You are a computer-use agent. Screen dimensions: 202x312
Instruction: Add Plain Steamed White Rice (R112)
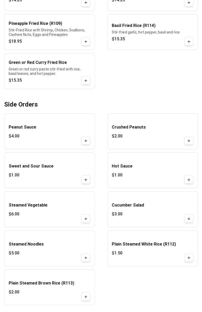189,258
